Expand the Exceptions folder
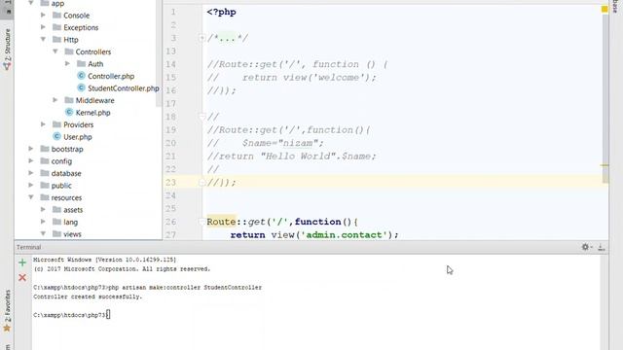The image size is (623, 350). coord(43,27)
